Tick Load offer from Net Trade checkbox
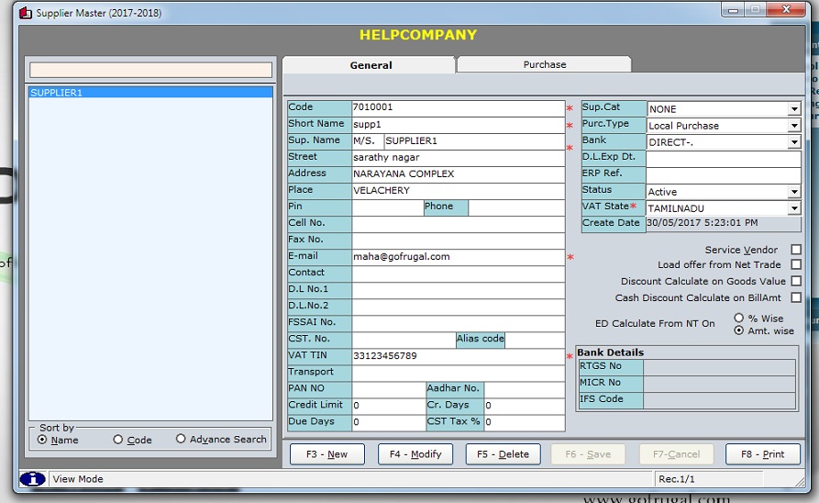The image size is (819, 503). pos(795,265)
